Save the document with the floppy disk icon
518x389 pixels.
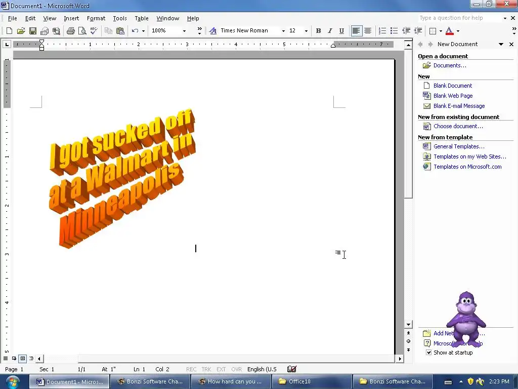[33, 31]
